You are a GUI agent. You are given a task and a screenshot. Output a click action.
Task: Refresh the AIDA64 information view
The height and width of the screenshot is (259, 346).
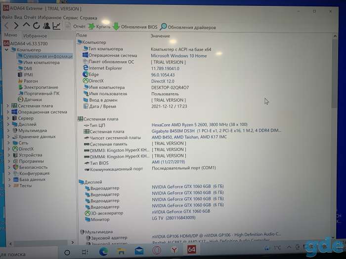37,26
